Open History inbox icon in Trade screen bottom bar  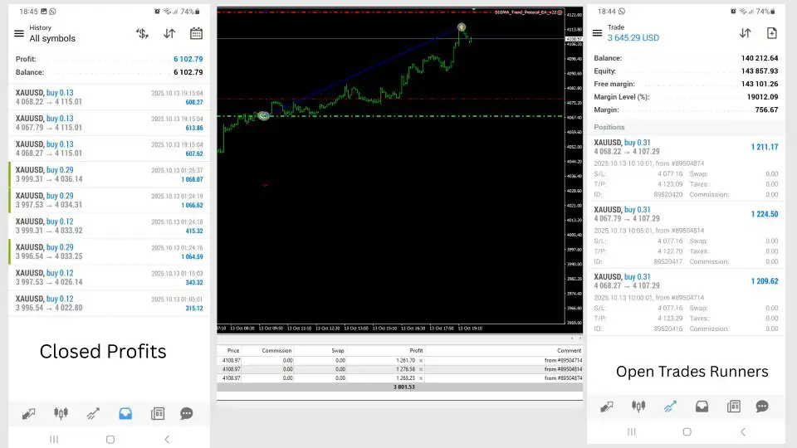pyautogui.click(x=702, y=407)
